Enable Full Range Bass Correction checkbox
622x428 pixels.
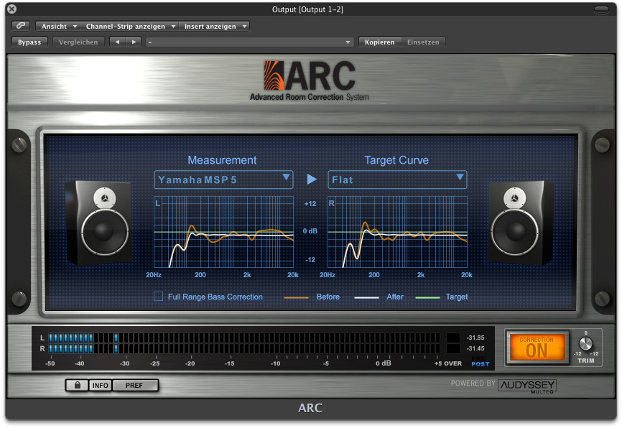point(158,297)
